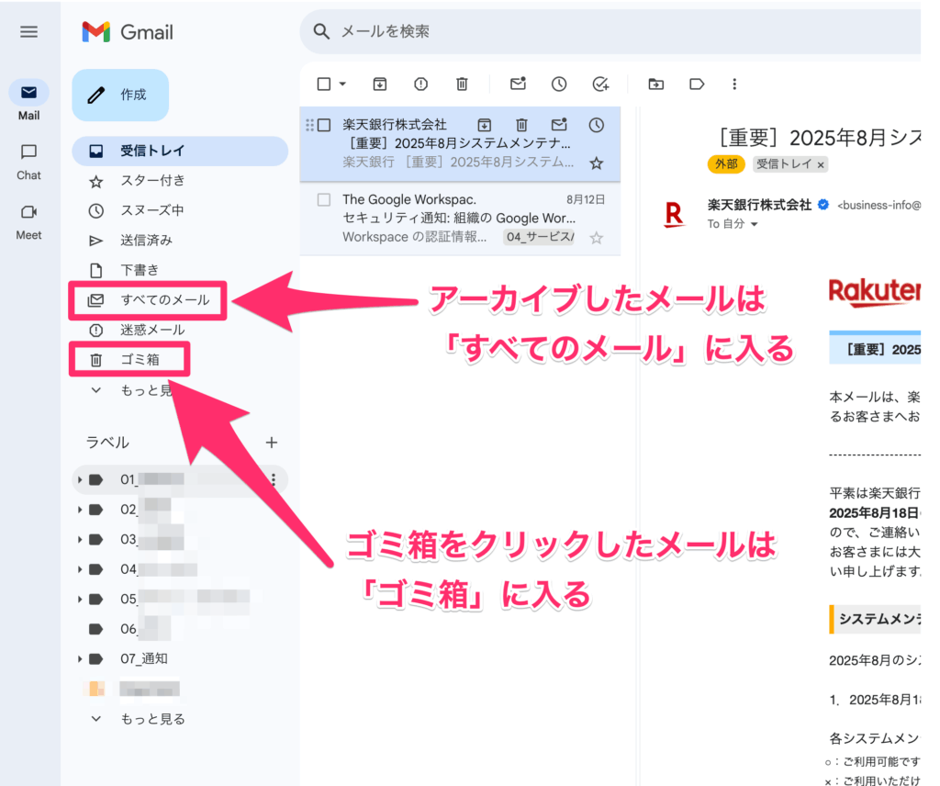Delete the 楽天銀行株式会社 email row
Image resolution: width=940 pixels, height=786 pixels.
(x=521, y=125)
